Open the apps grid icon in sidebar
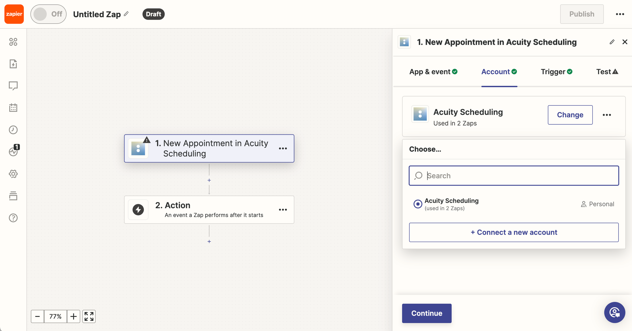Image resolution: width=632 pixels, height=331 pixels. pos(13,42)
